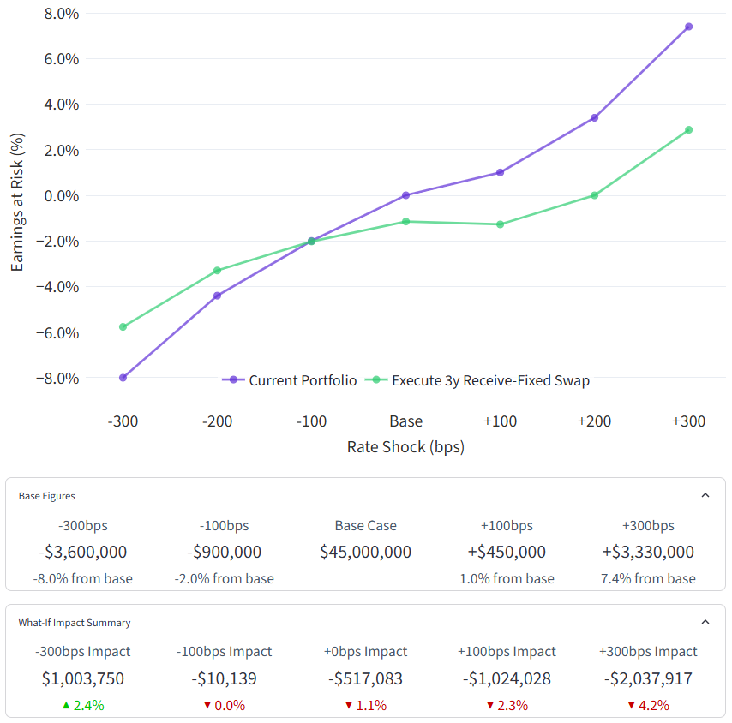
Task: Click the Rate Shock (bps) axis title
Action: coord(405,447)
